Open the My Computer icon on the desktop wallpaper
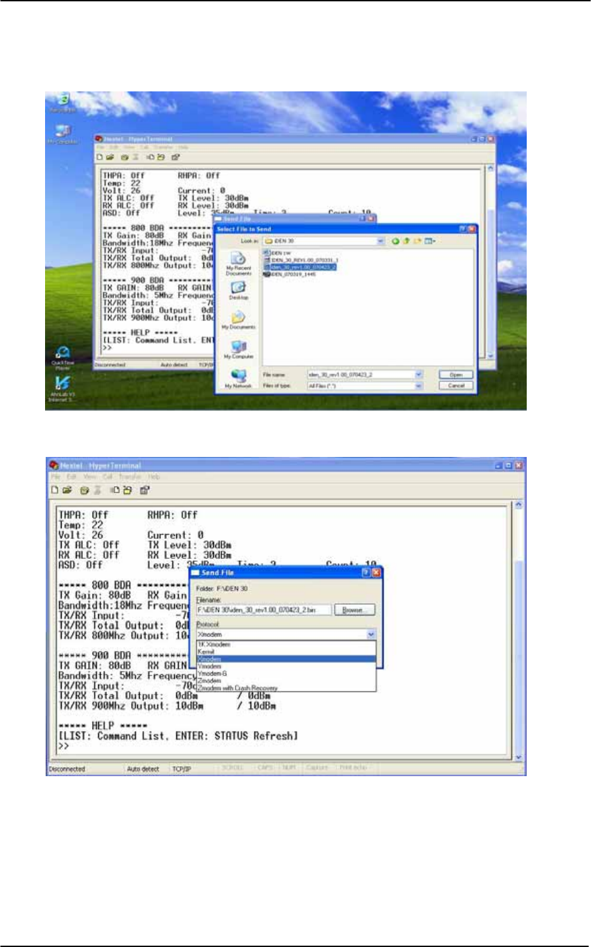This screenshot has height=947, width=591. pos(63,133)
